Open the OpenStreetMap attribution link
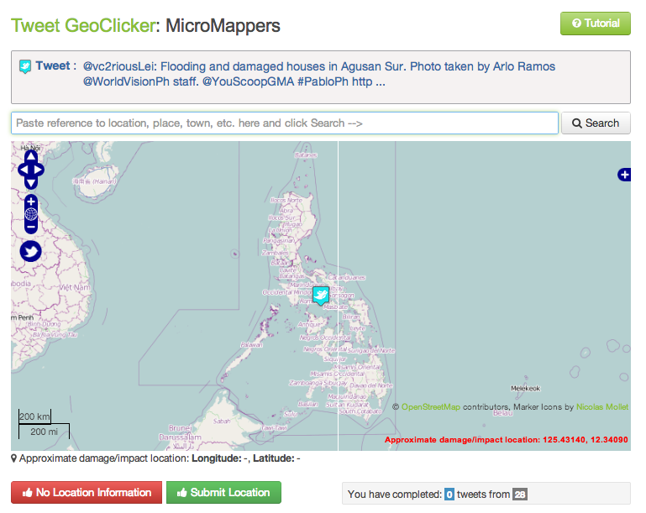This screenshot has height=513, width=646. click(x=430, y=407)
